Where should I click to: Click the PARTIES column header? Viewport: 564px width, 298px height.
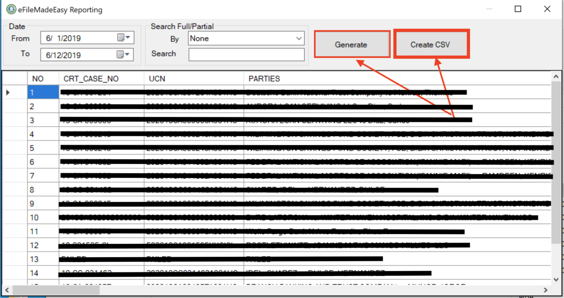pyautogui.click(x=397, y=79)
